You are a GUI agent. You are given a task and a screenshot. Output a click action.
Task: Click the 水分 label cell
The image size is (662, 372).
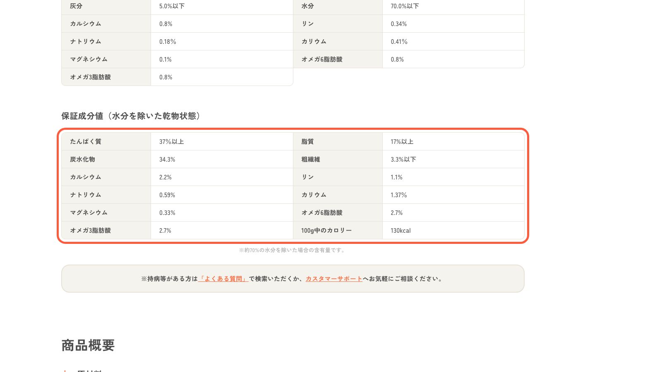coord(338,6)
